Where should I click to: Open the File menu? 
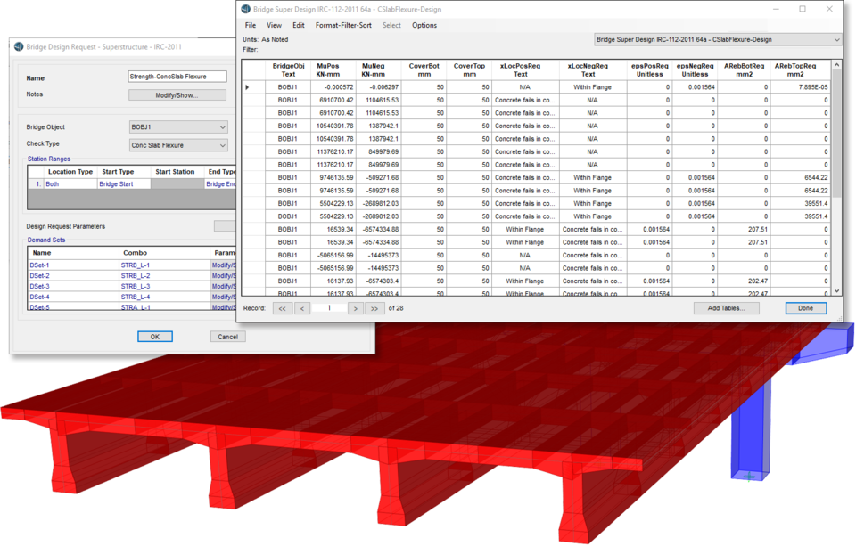250,25
